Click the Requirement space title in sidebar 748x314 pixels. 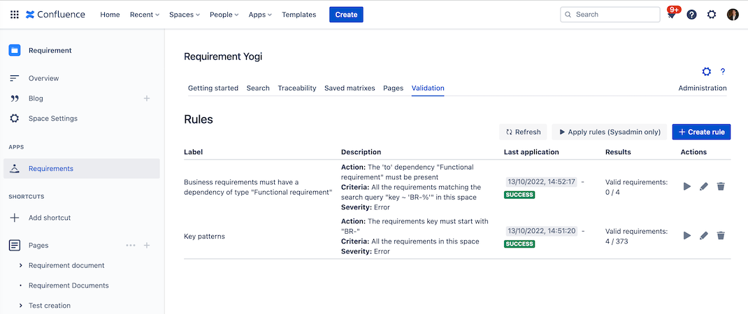click(50, 50)
